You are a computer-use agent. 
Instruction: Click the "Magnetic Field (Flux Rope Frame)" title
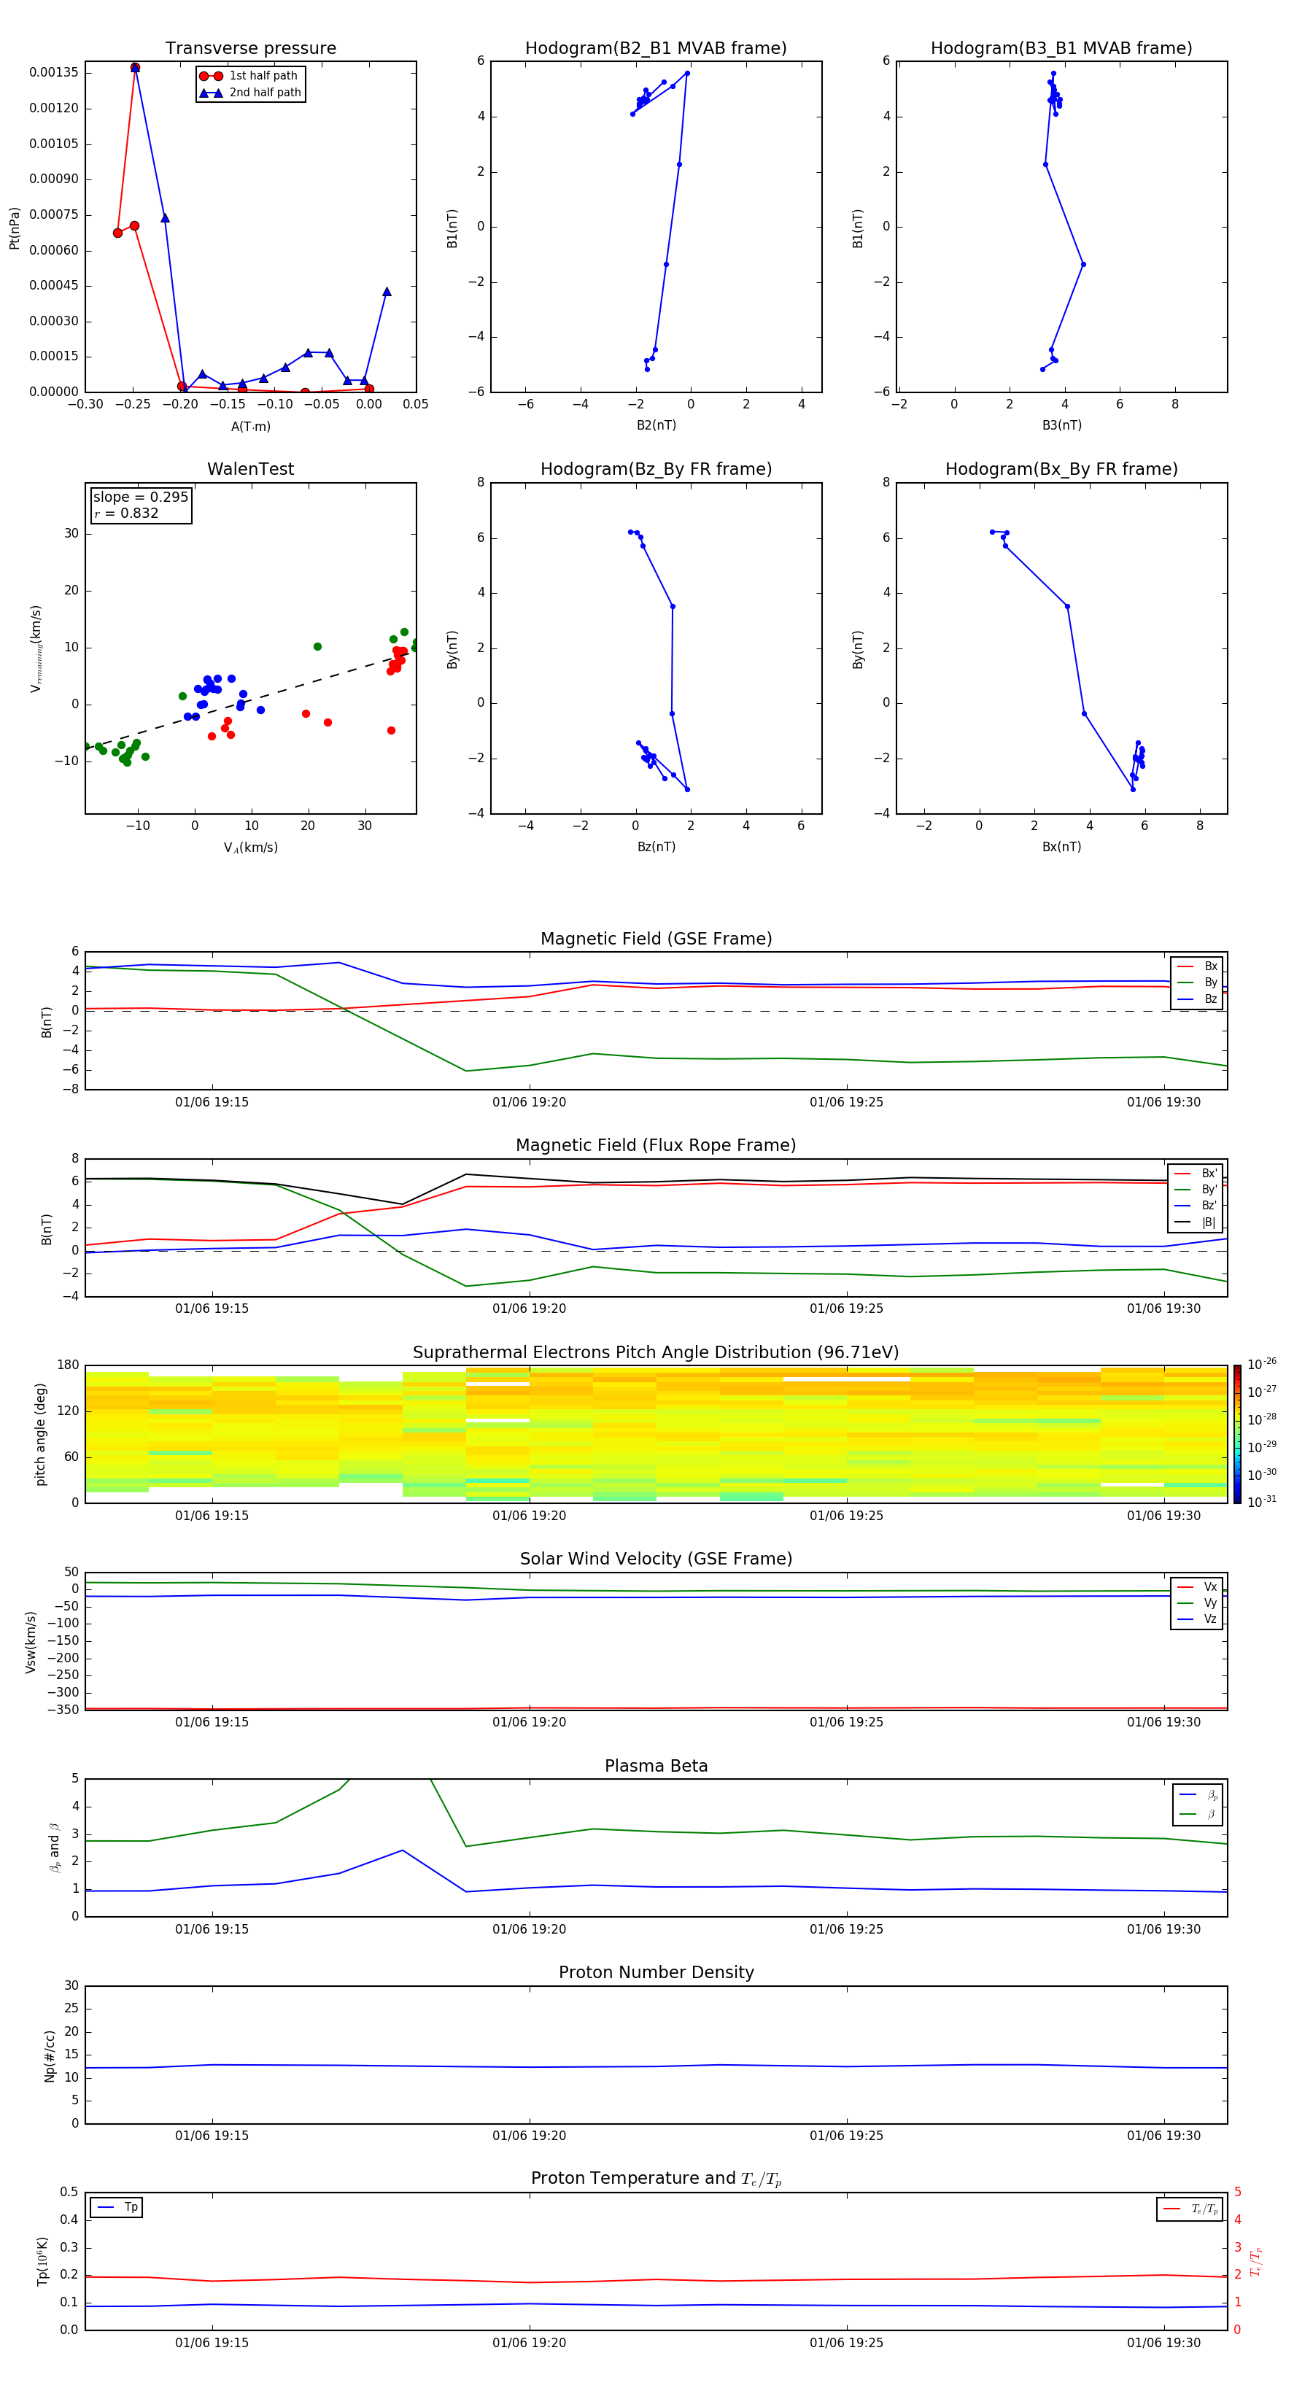[x=656, y=1146]
